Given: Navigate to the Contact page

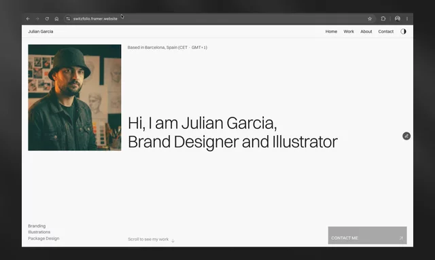Looking at the screenshot, I should tap(386, 32).
